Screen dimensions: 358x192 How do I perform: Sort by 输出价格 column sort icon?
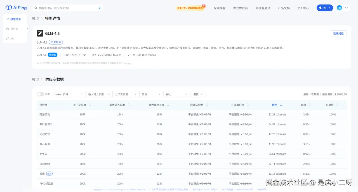pos(248,105)
